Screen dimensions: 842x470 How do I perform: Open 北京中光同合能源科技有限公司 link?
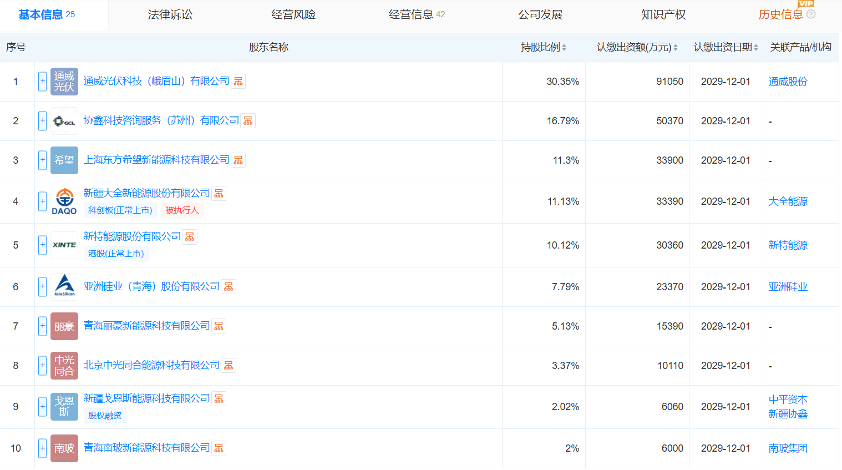151,366
